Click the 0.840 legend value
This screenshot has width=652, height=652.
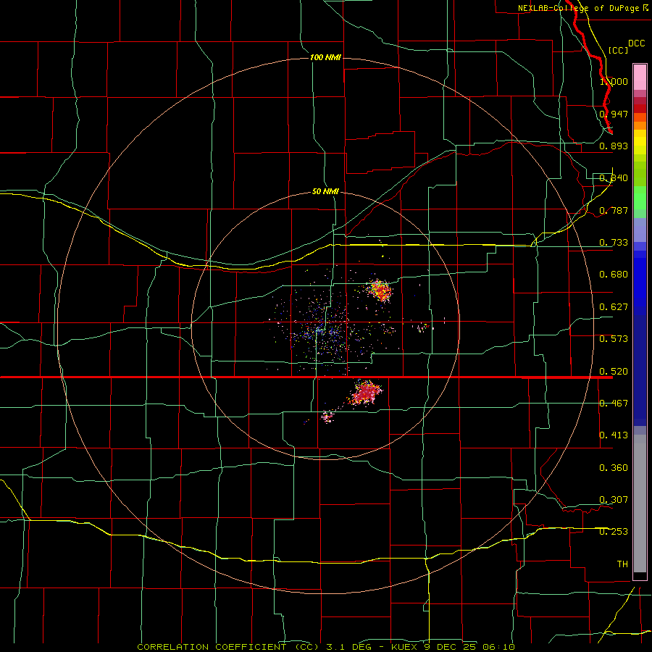614,178
